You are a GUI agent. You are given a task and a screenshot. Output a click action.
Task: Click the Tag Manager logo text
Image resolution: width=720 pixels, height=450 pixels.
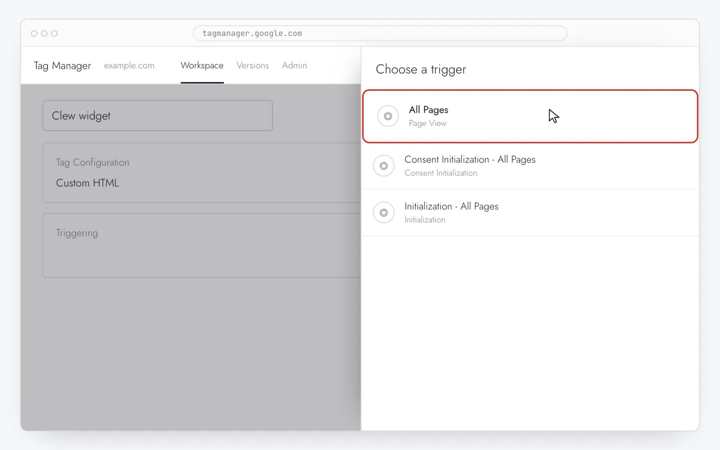pyautogui.click(x=62, y=65)
